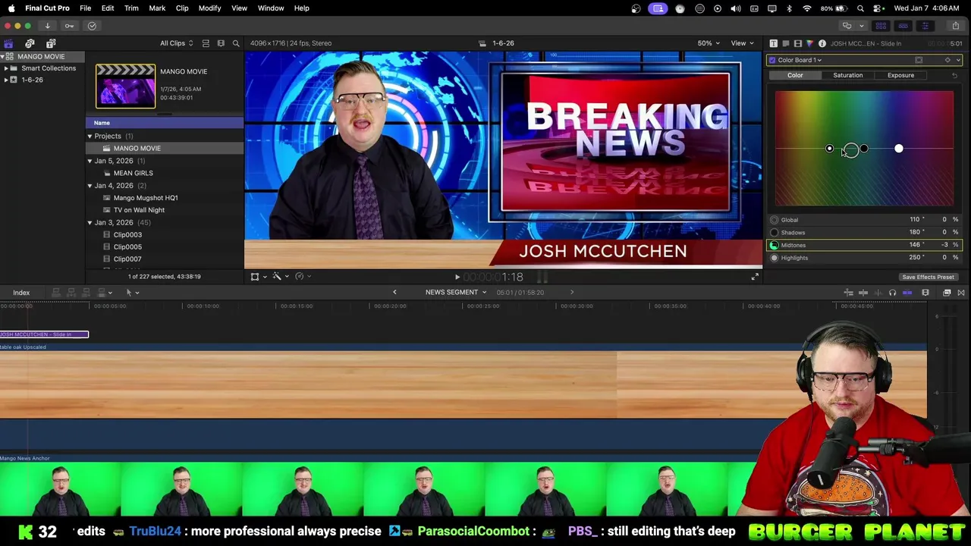Image resolution: width=971 pixels, height=546 pixels.
Task: Click the Save Effects Preset button
Action: point(928,278)
